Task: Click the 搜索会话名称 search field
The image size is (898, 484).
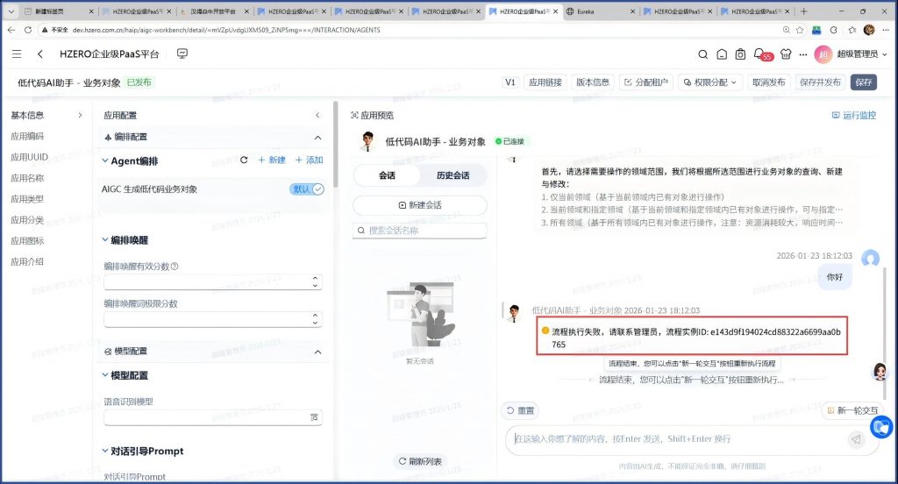Action: [419, 231]
